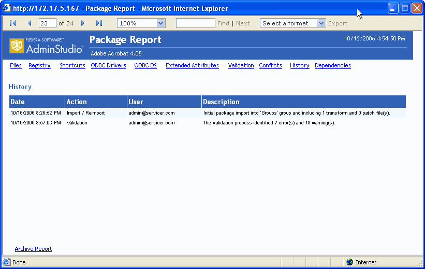Screen dimensions: 425x269
Task: View the Extended Attributes section
Action: click(192, 66)
